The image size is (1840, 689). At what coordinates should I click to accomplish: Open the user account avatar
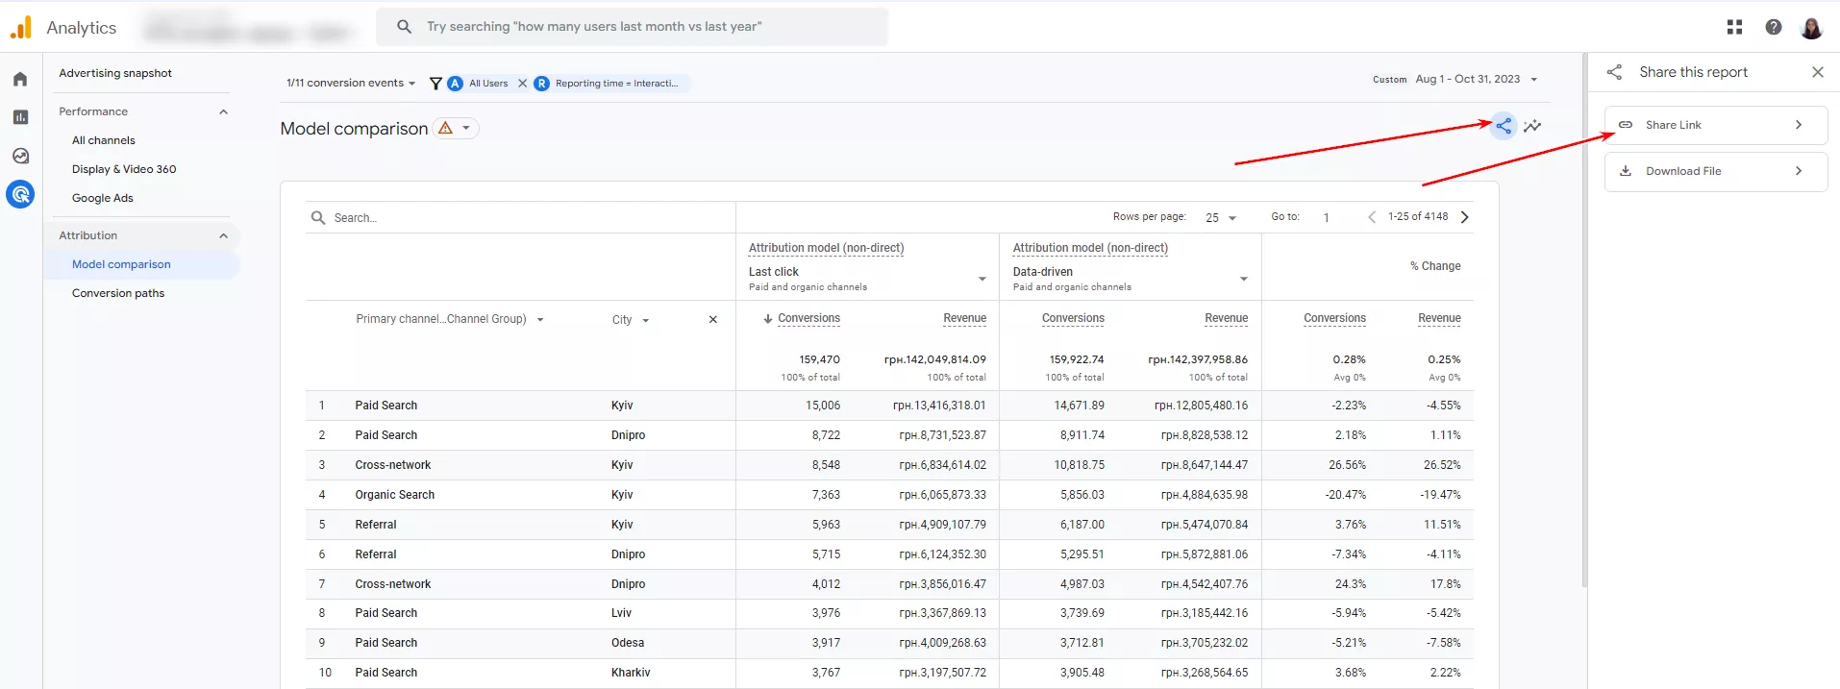[1811, 27]
